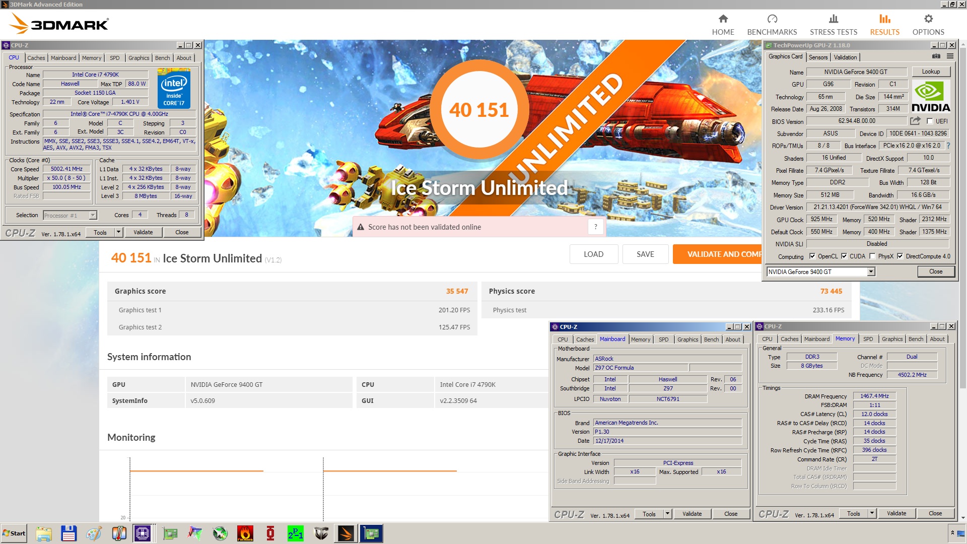This screenshot has height=544, width=967.
Task: Toggle UEFI checkbox in GPU-Z
Action: [x=930, y=121]
